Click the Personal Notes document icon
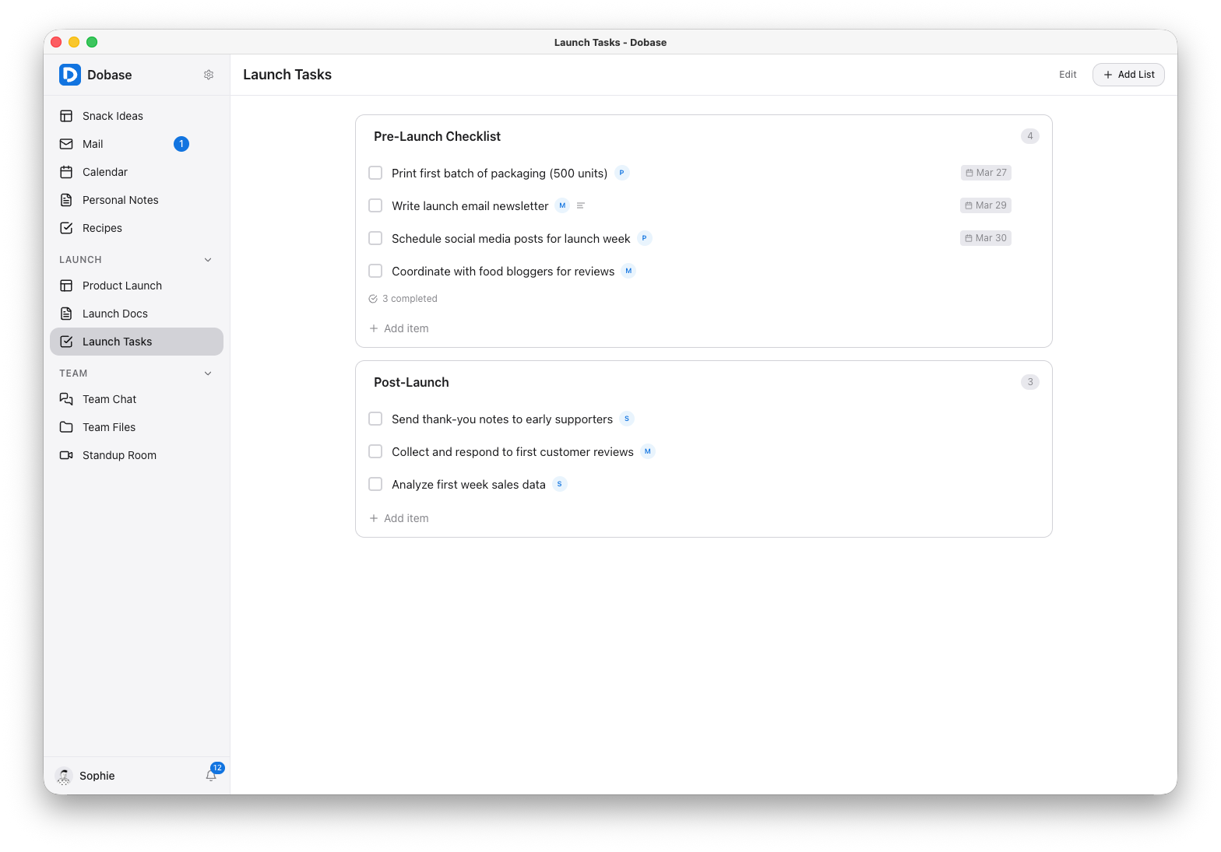Image resolution: width=1221 pixels, height=852 pixels. (66, 200)
